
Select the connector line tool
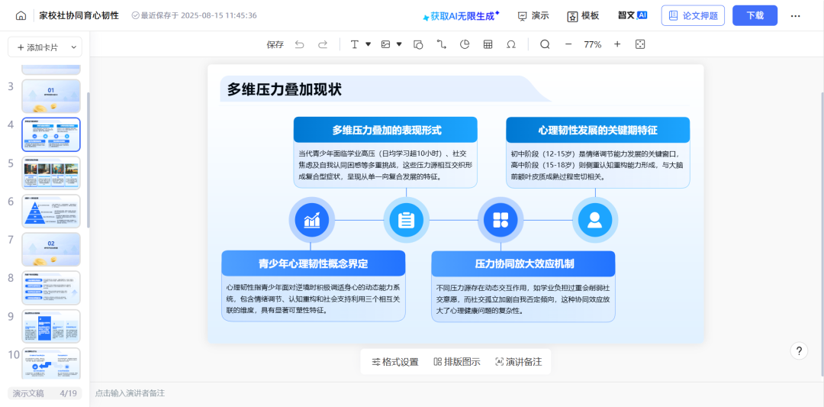point(441,44)
